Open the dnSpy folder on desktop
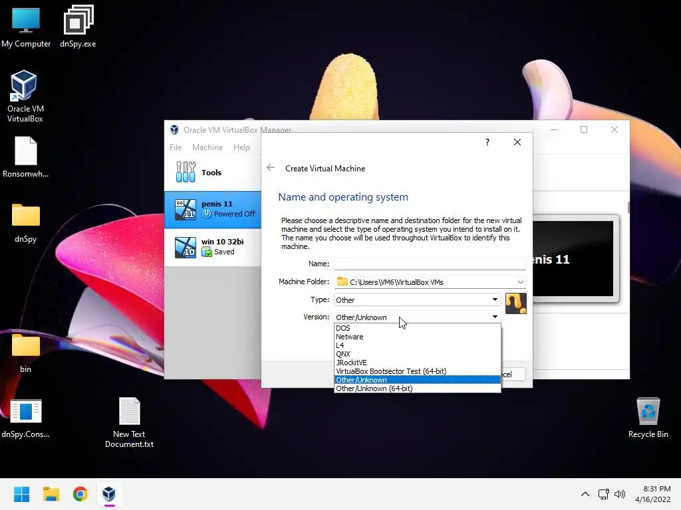Image resolution: width=681 pixels, height=510 pixels. click(x=26, y=223)
